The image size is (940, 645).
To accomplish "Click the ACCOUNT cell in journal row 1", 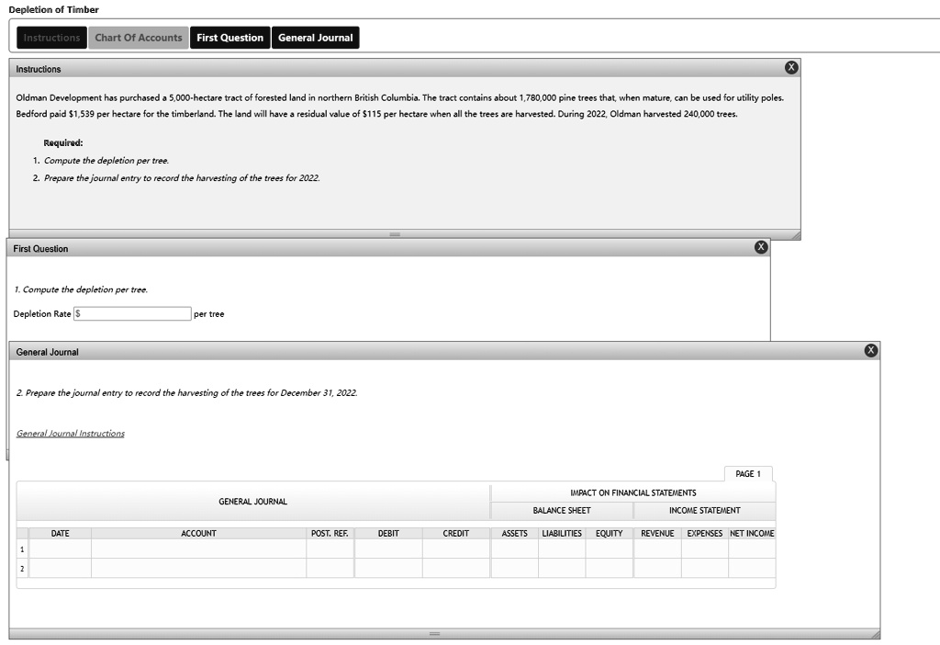I will tap(198, 549).
